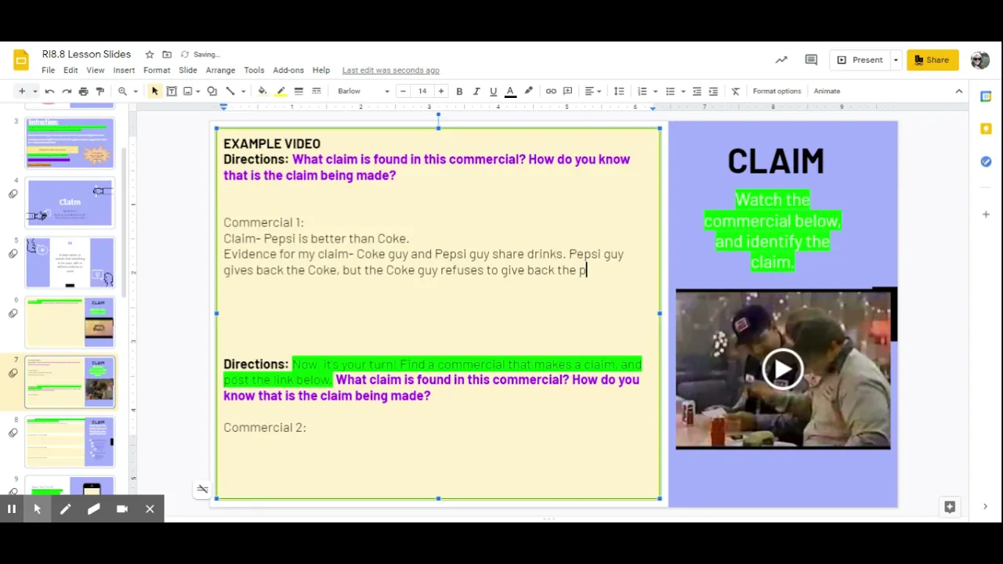Open the Arrange menu
Screen dimensions: 1003x564
[x=220, y=70]
